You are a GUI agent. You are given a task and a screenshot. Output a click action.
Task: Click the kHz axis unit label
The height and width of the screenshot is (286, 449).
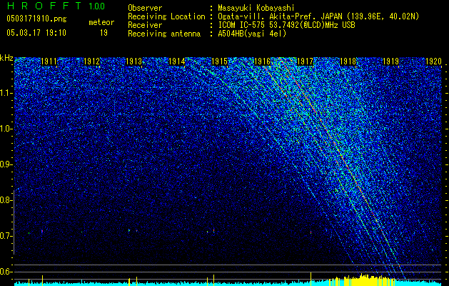[6, 58]
